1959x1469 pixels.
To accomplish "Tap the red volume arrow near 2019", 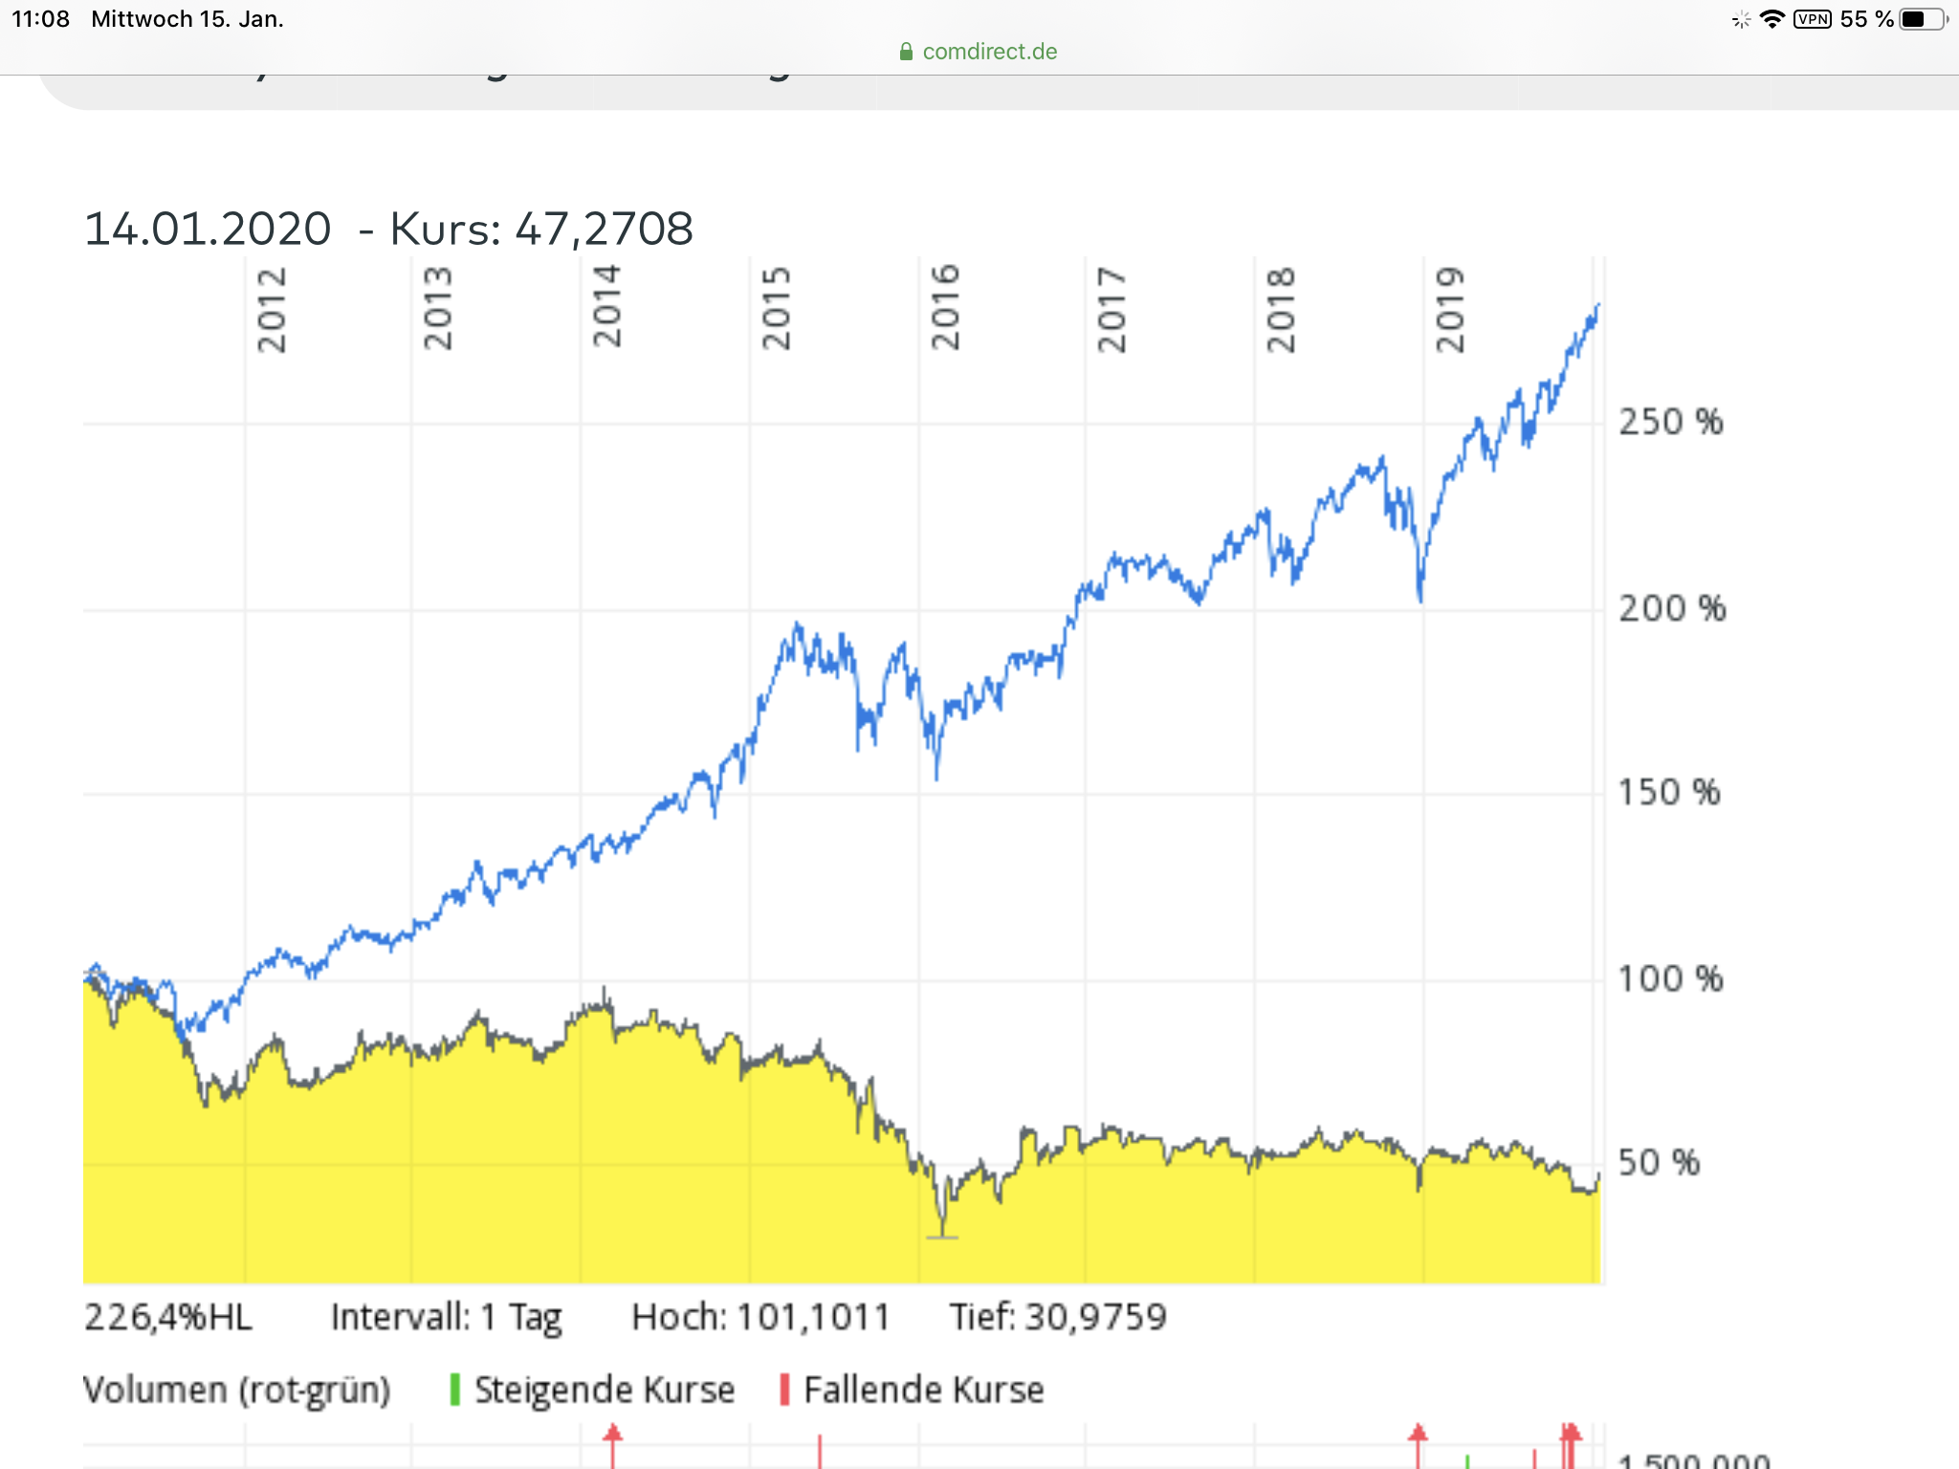I will (1418, 1435).
